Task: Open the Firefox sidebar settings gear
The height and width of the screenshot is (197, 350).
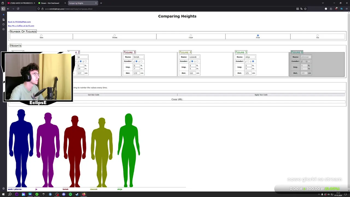Action: [x=3, y=189]
